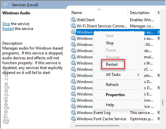Click the WebClient gear icon
Image resolution: width=166 pixels, height=129 pixels.
click(73, 20)
